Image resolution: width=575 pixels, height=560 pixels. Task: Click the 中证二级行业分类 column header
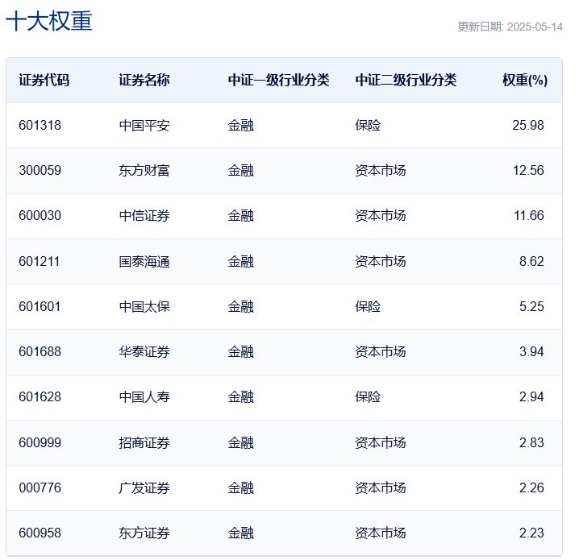[406, 80]
